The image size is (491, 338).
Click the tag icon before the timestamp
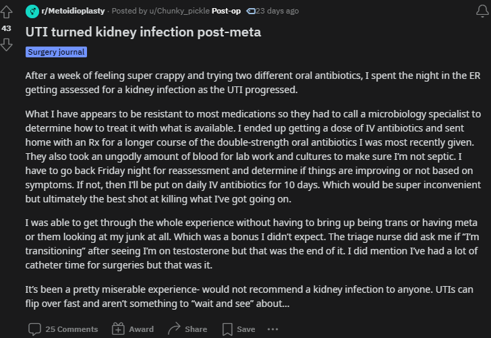click(x=251, y=11)
